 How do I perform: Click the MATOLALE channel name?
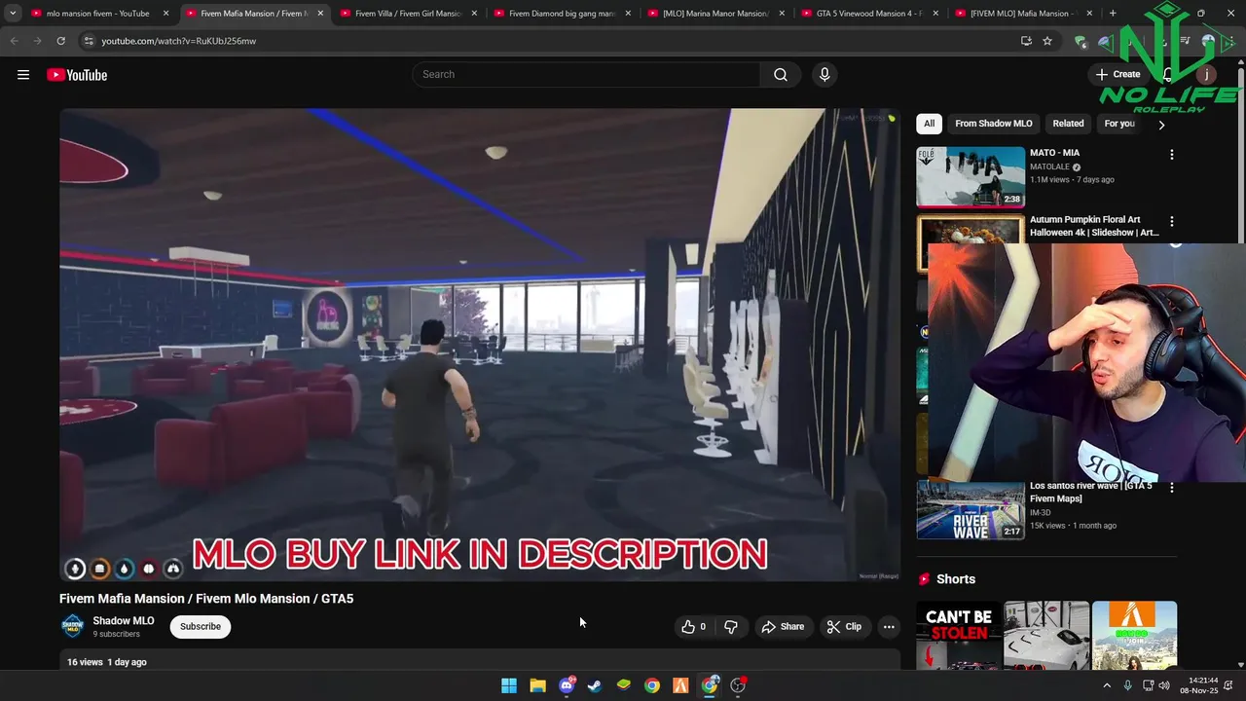pyautogui.click(x=1049, y=166)
